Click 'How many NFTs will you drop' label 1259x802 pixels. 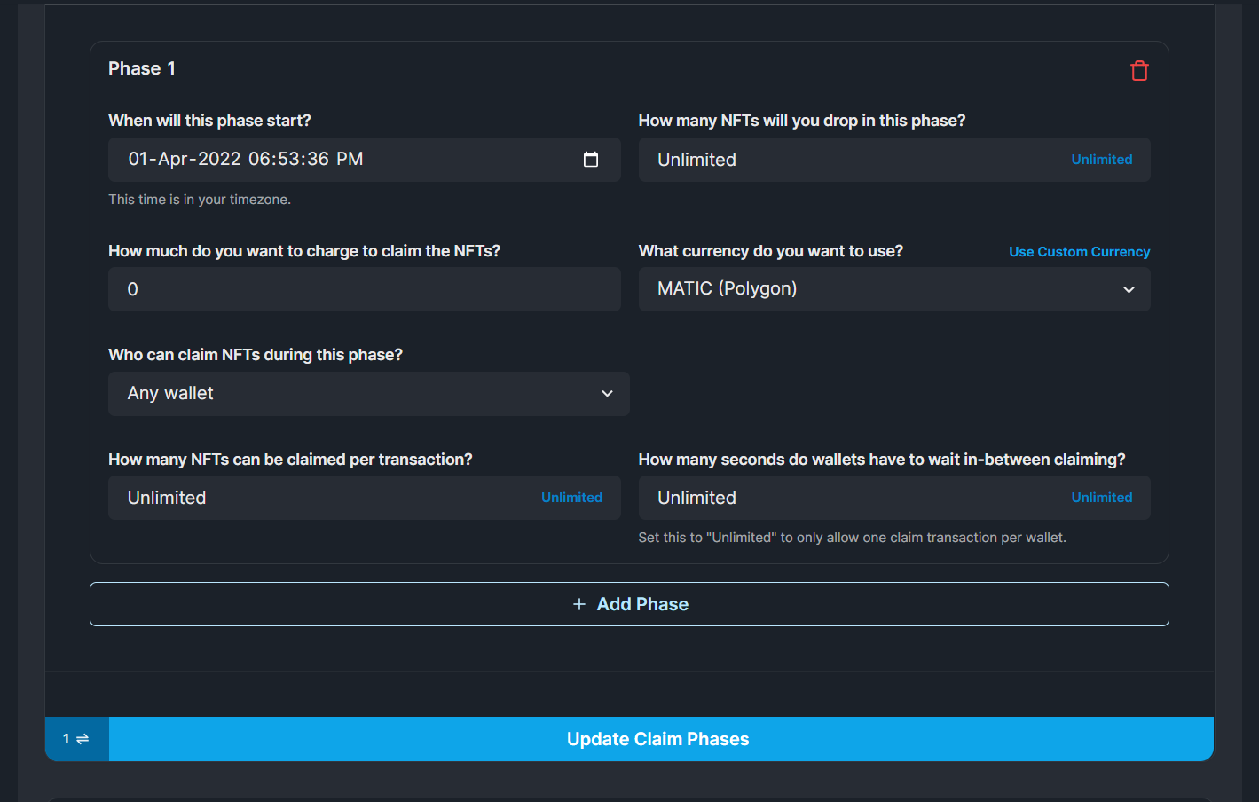(x=802, y=121)
